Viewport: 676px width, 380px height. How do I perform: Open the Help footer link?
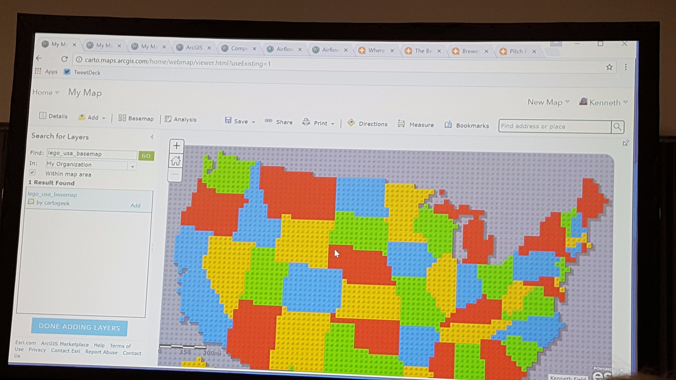pyautogui.click(x=99, y=345)
